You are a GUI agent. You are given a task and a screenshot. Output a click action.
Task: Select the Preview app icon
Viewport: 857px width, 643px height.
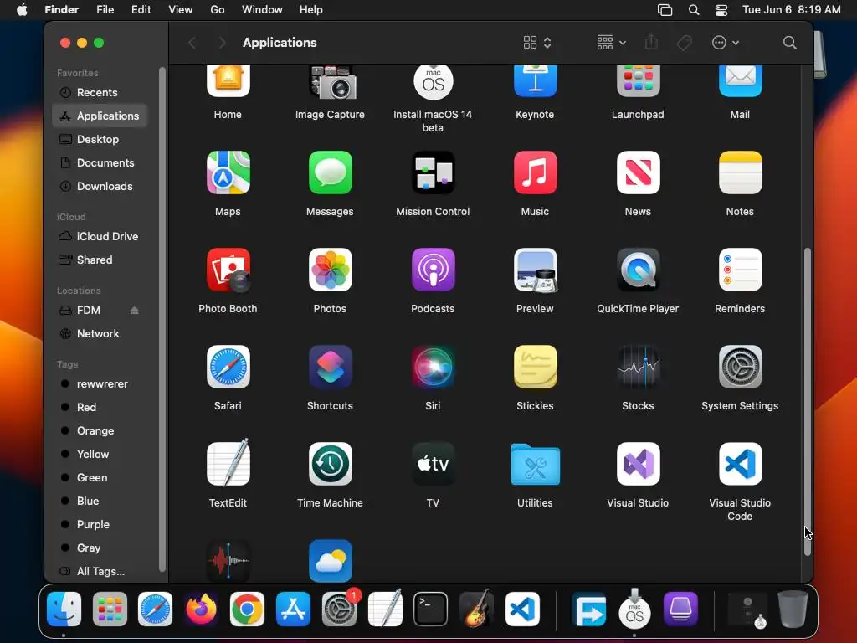(x=535, y=270)
